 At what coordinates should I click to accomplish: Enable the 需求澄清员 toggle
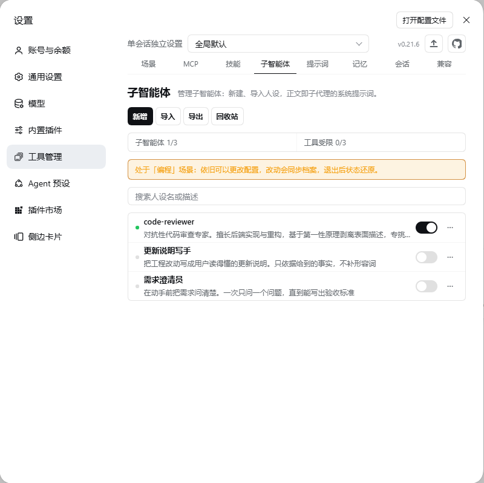pyautogui.click(x=427, y=286)
